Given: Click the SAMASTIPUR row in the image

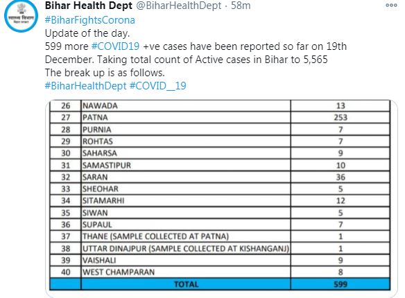Looking at the screenshot, I should 220,166.
